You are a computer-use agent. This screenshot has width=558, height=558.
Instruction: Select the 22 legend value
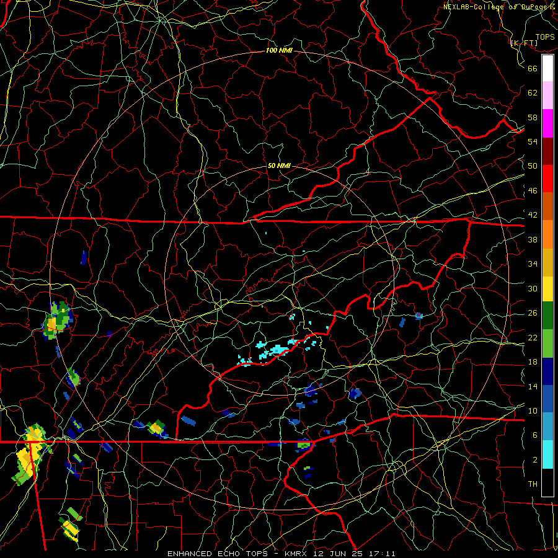pyautogui.click(x=533, y=337)
